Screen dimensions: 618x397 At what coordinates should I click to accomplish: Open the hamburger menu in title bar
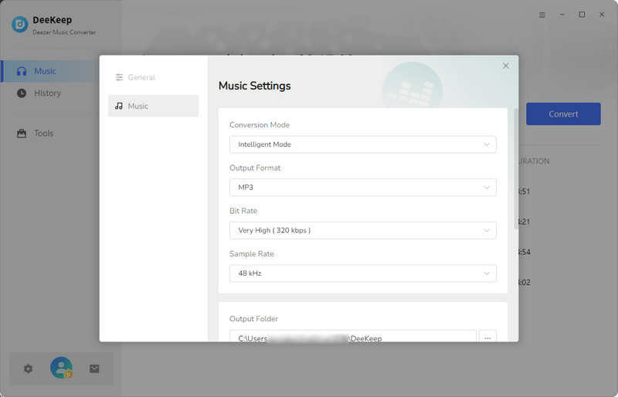coord(542,15)
